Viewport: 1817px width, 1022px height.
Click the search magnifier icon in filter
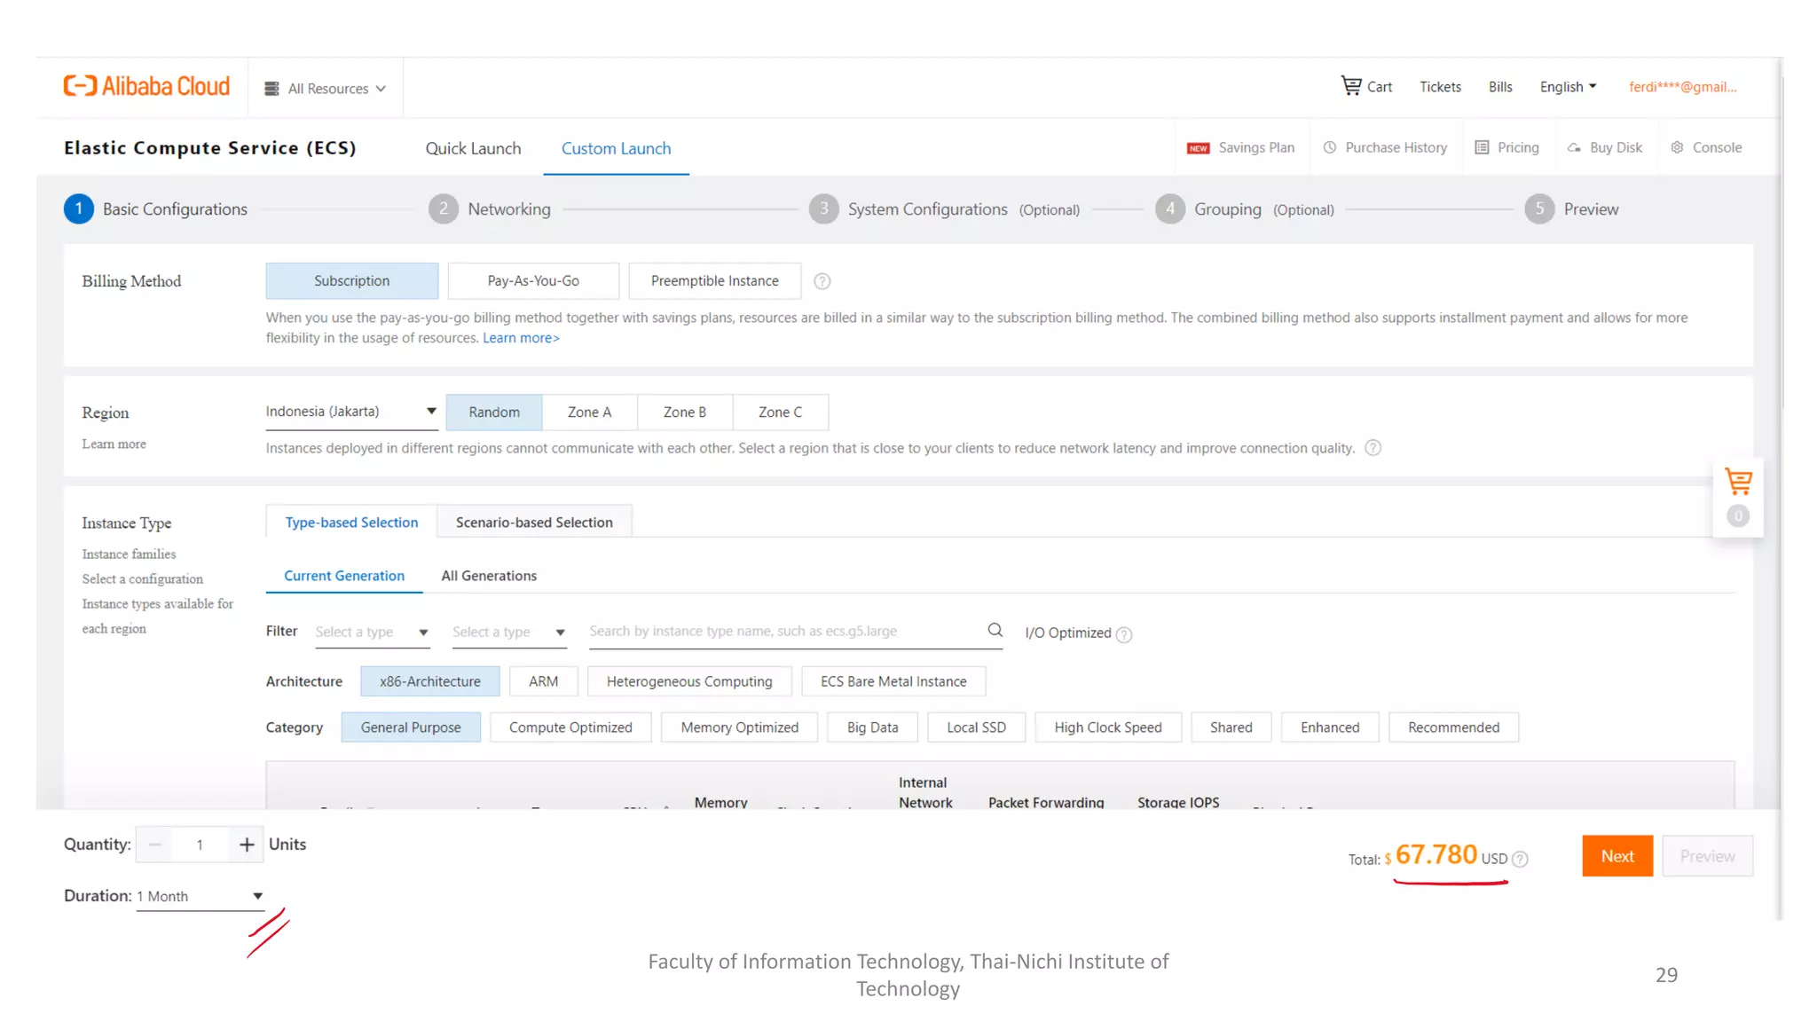995,630
